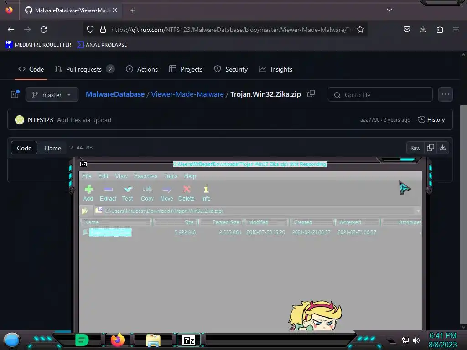This screenshot has width=467, height=350.
Task: Open the green notes app on taskbar
Action: tap(82, 340)
